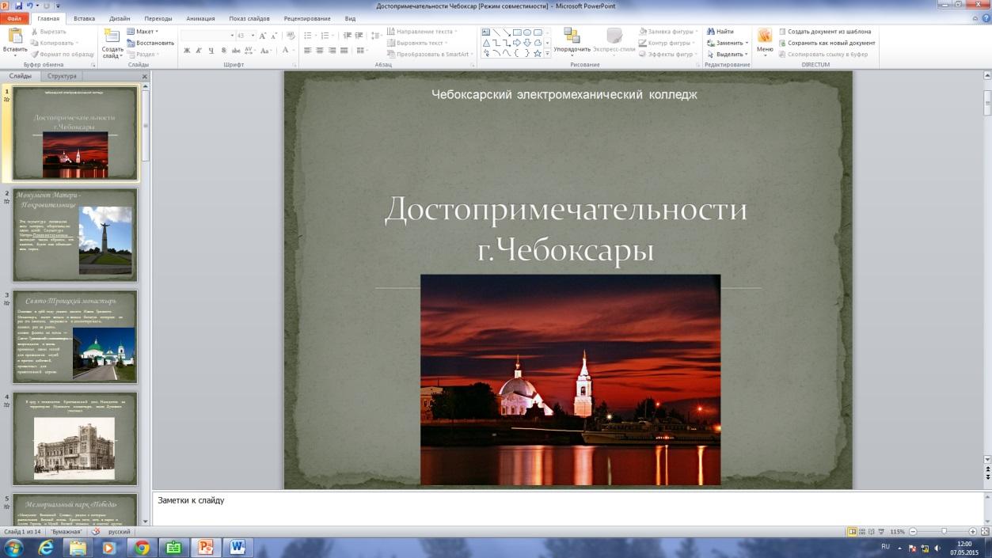The width and height of the screenshot is (992, 558).
Task: Toggle justify text alignment
Action: [344, 51]
